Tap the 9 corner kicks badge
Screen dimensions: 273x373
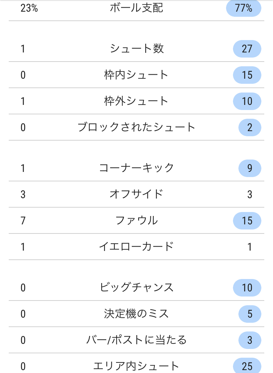[250, 168]
